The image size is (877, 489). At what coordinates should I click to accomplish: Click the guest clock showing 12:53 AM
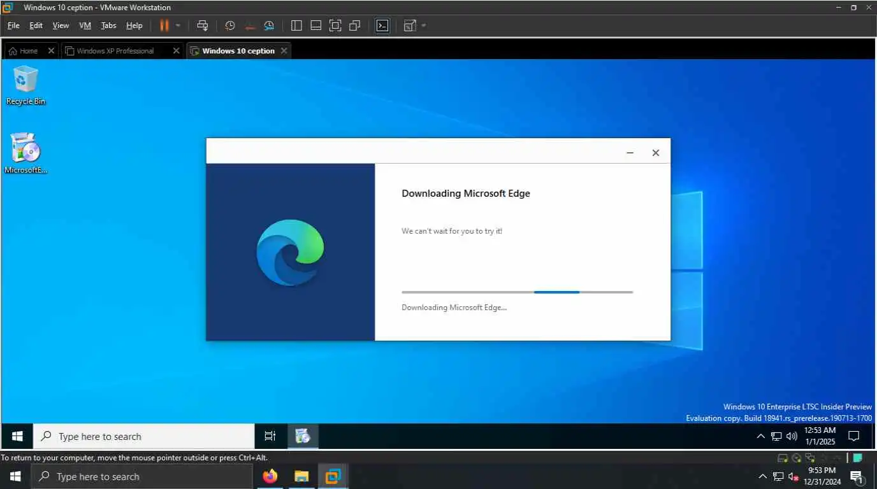[820, 436]
